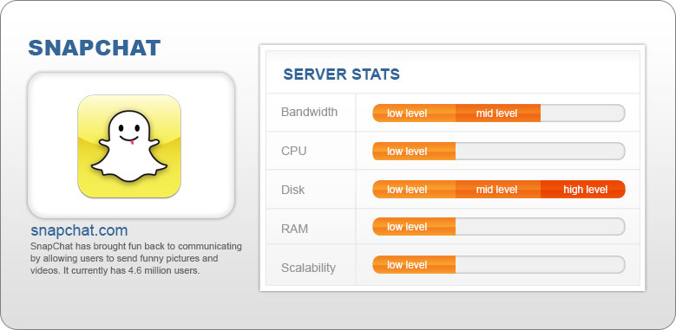Click the Snapchat ghost app icon
The height and width of the screenshot is (330, 676).
pos(129,146)
